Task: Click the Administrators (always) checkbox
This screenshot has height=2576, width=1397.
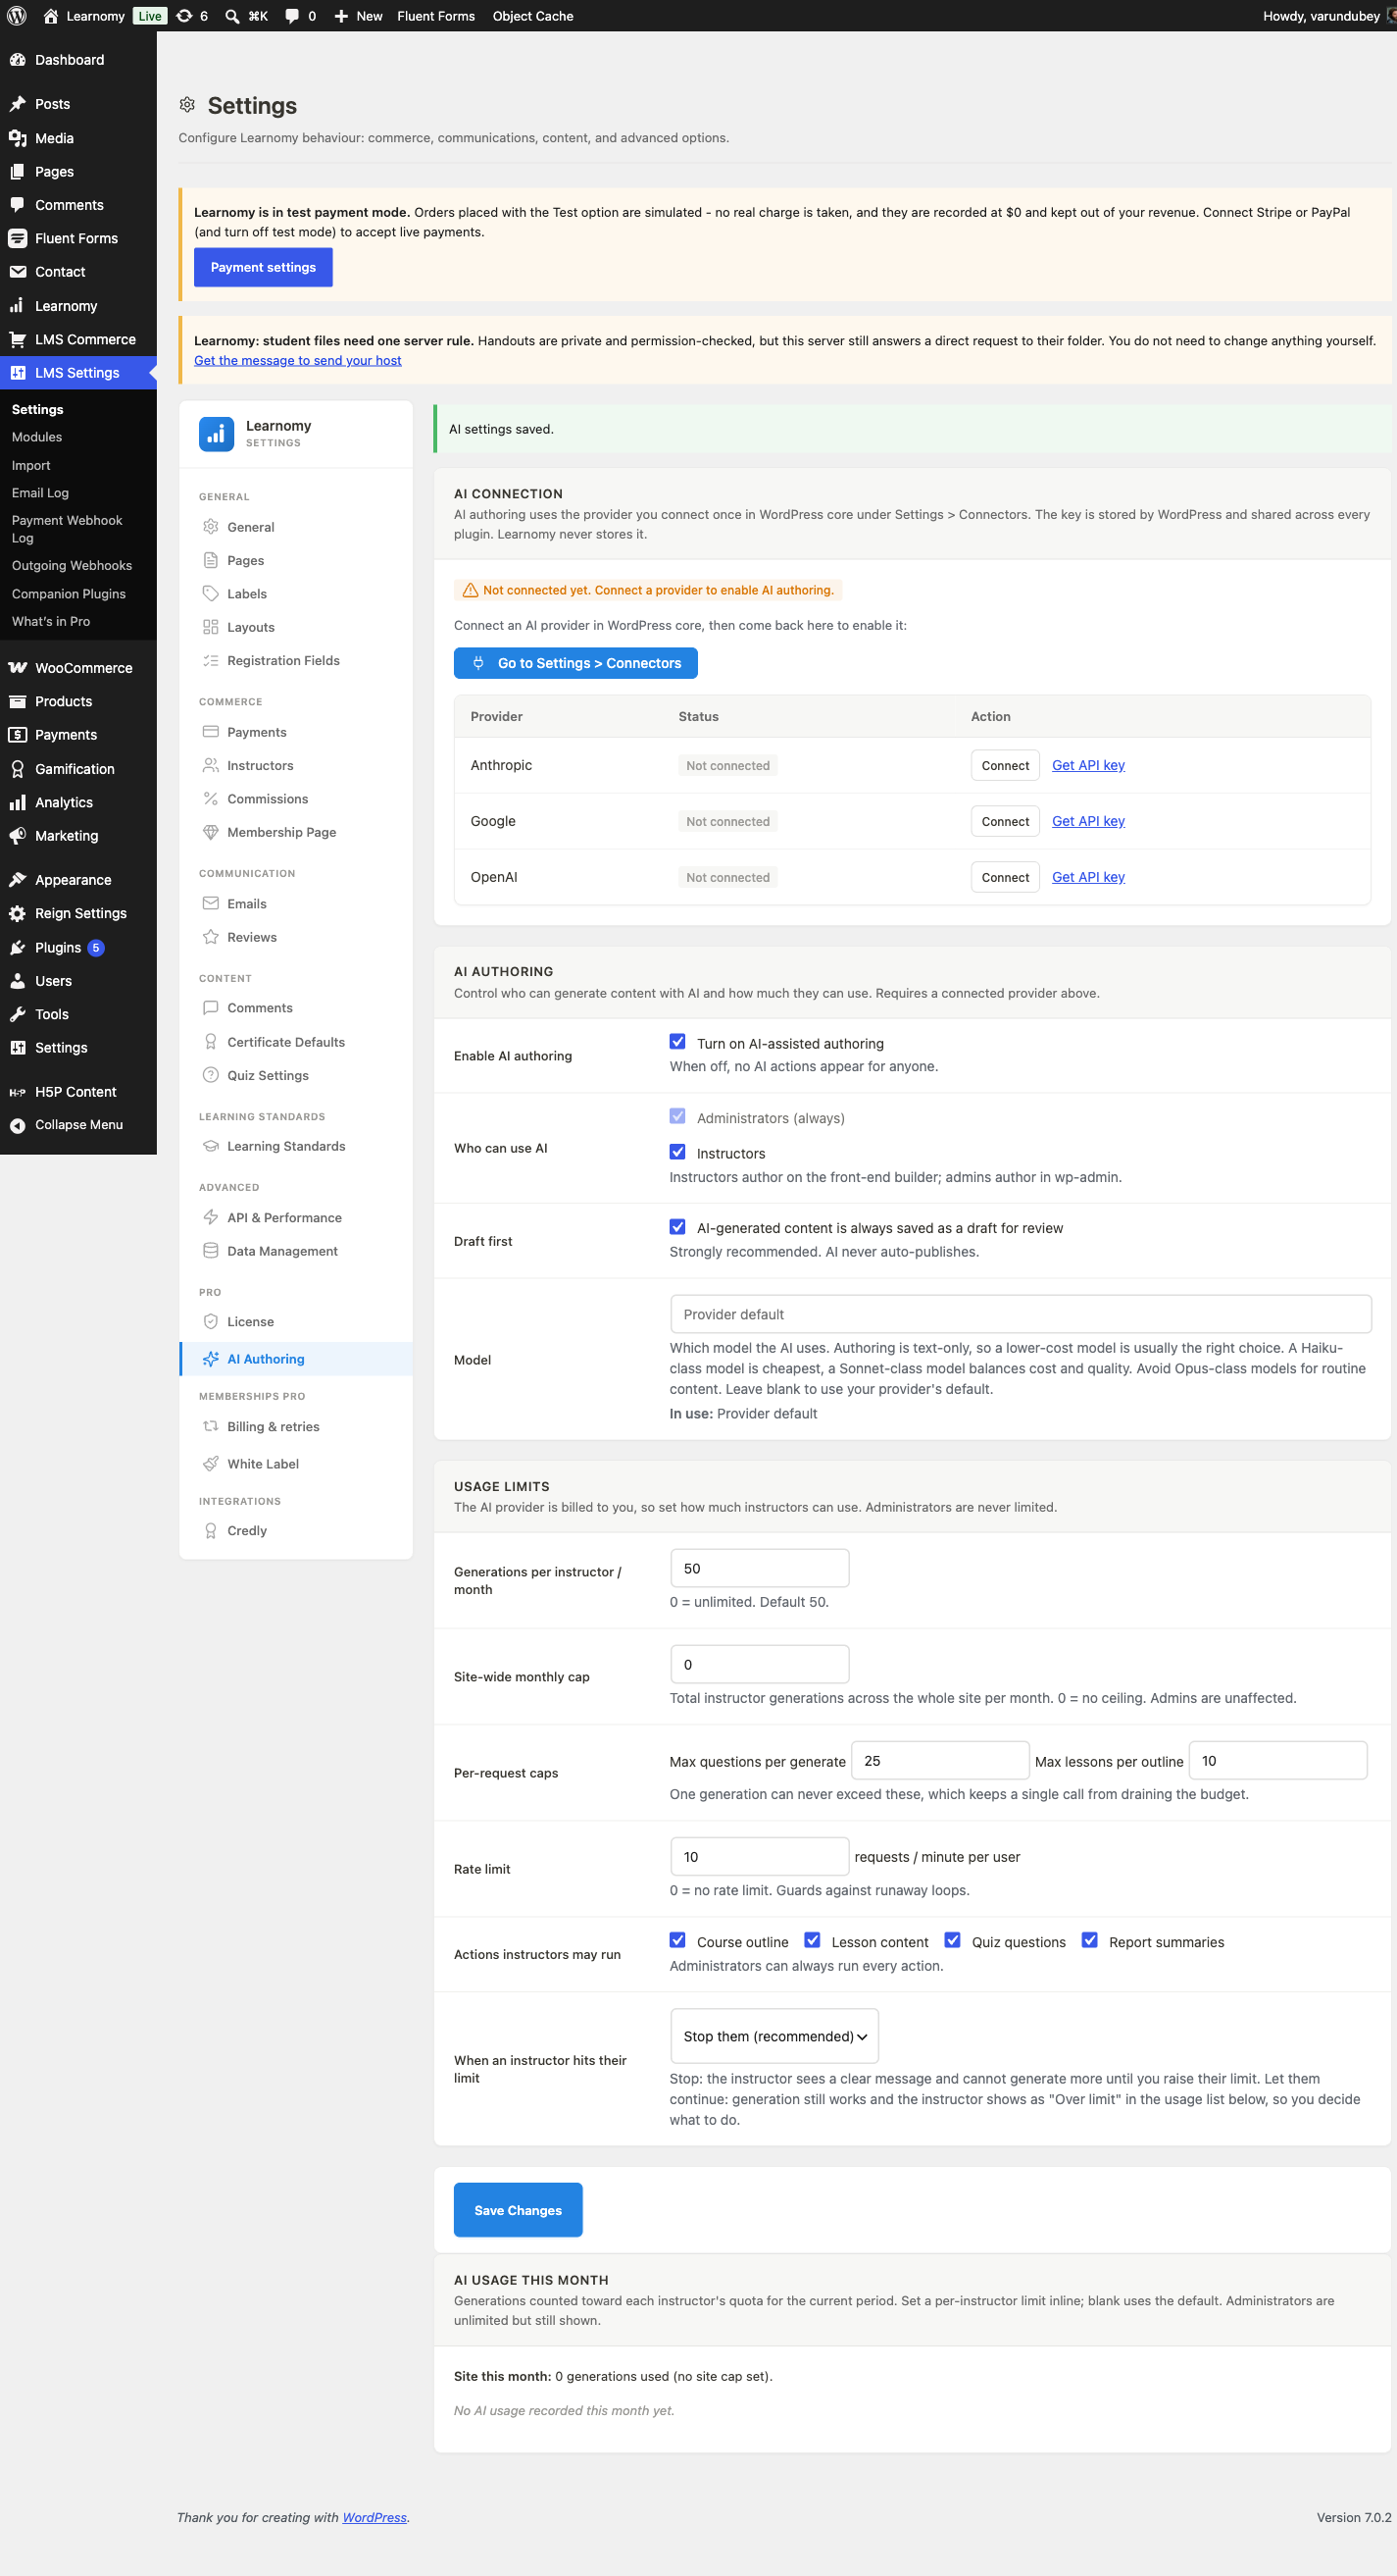Action: [x=677, y=1116]
